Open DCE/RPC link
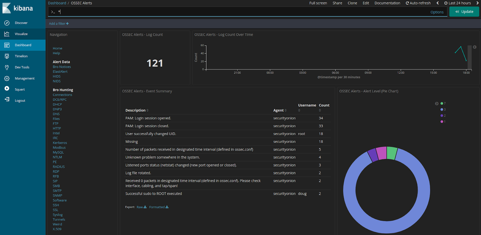The image size is (481, 235). pyautogui.click(x=60, y=100)
